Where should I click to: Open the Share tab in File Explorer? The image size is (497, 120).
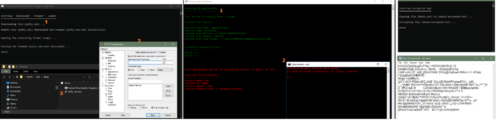click(x=26, y=71)
